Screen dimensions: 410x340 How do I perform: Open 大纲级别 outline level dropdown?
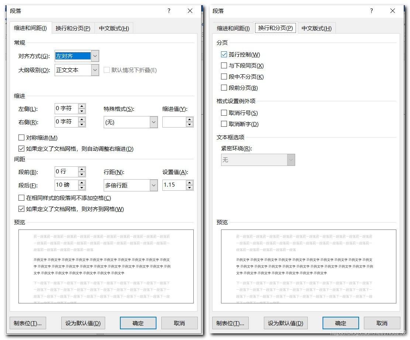tap(95, 70)
